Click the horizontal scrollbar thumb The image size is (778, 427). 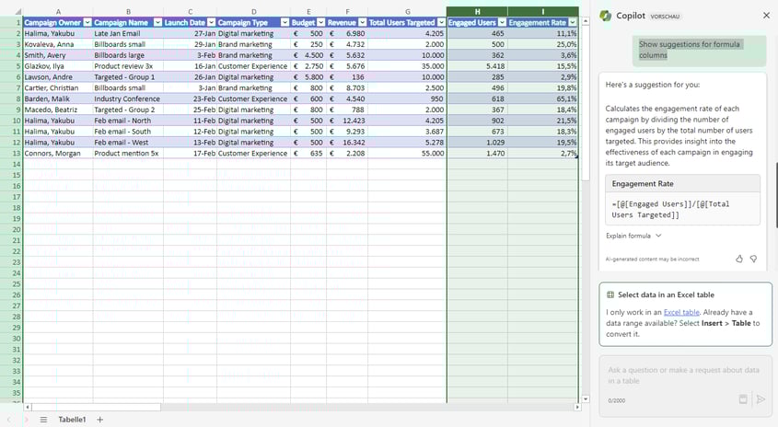tap(97, 407)
